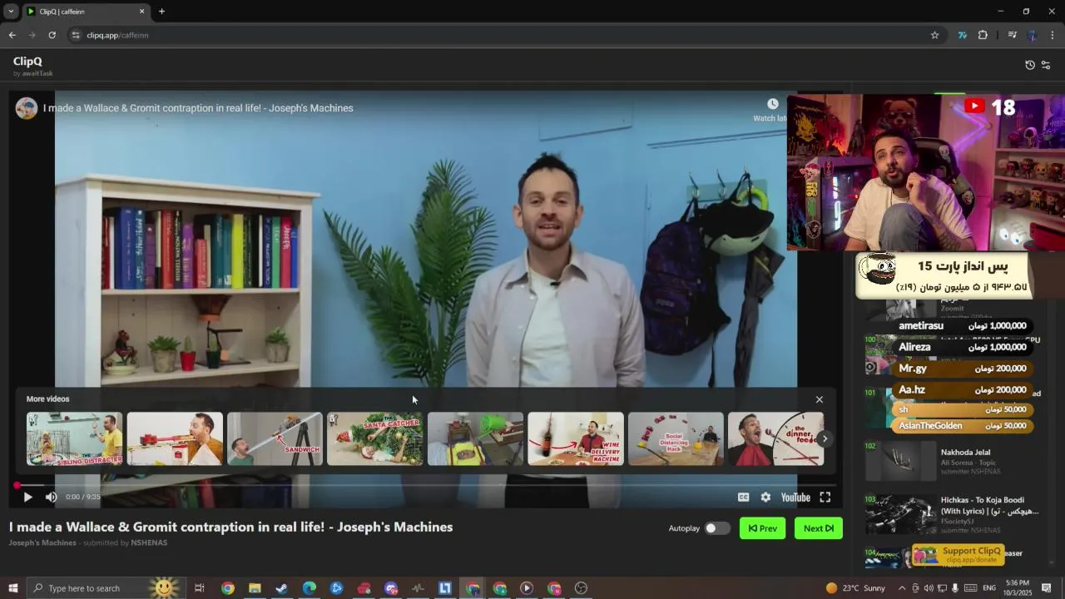Open the media control icon in Chrome toolbar

pos(1012,35)
